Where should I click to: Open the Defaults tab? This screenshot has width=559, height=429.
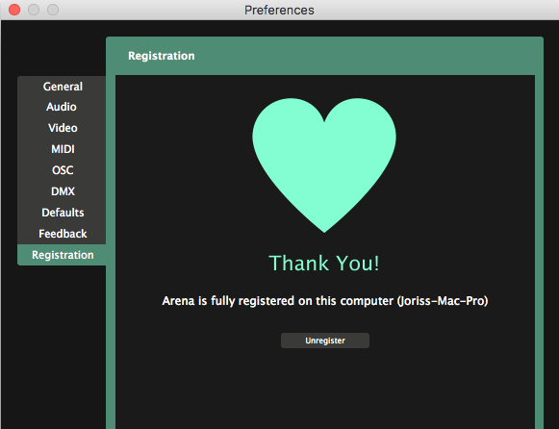click(63, 213)
